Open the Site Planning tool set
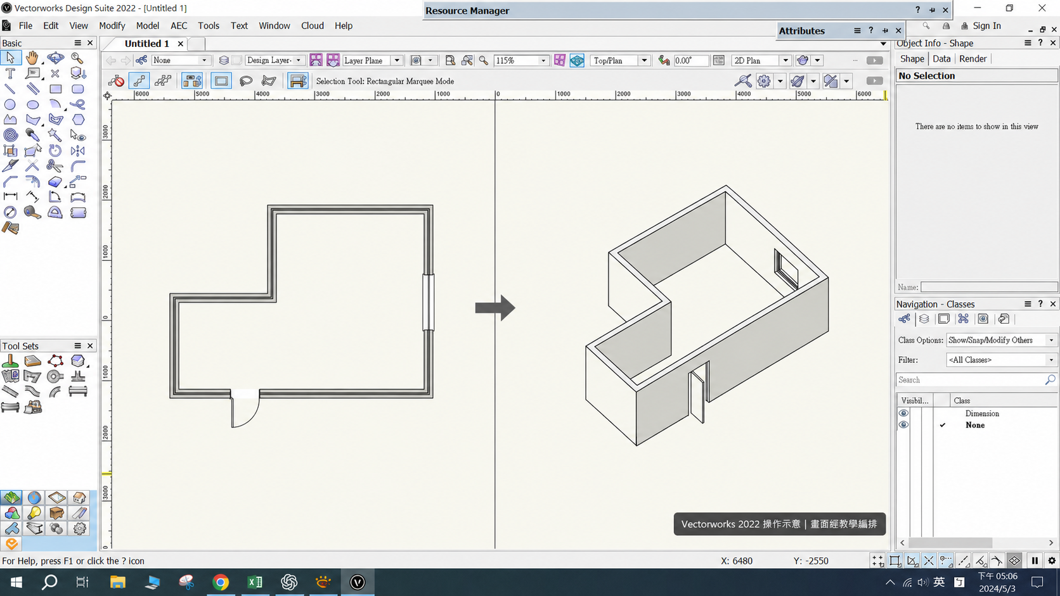This screenshot has height=596, width=1060. [11, 498]
